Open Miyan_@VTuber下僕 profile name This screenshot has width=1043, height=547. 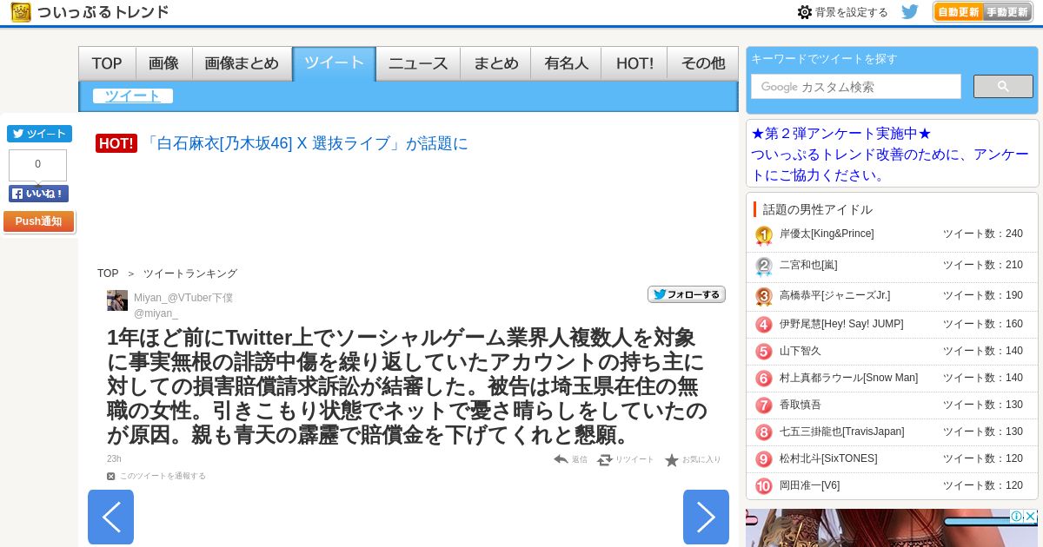(x=183, y=298)
